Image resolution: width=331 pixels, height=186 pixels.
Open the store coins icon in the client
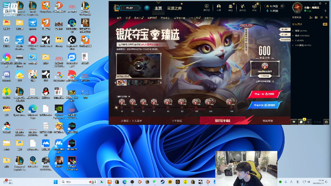[x=254, y=7]
